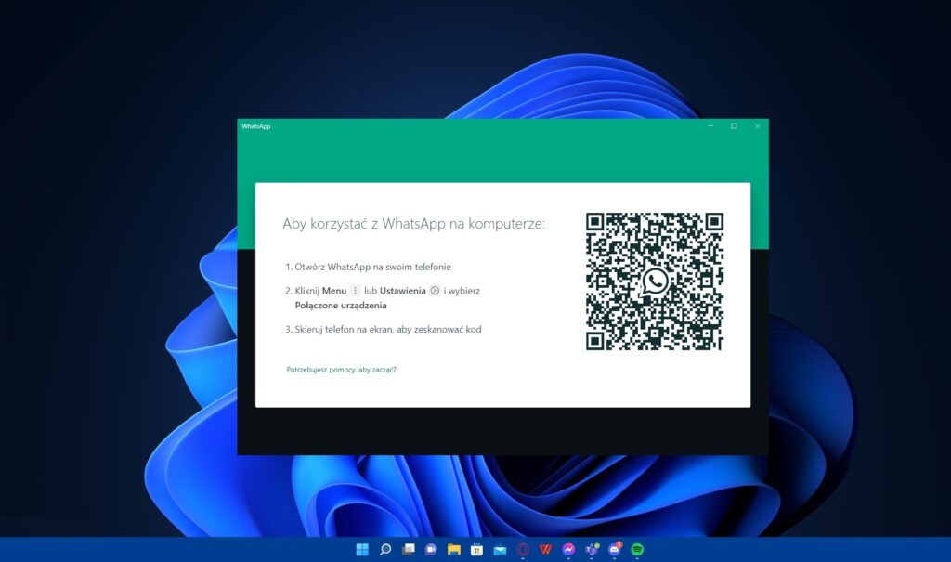Minimize the WhatsApp window
This screenshot has width=951, height=562.
click(x=710, y=126)
